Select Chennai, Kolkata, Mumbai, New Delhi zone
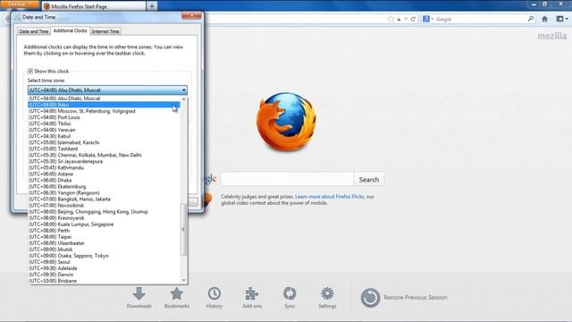Screen dimensions: 572x322 pos(104,155)
